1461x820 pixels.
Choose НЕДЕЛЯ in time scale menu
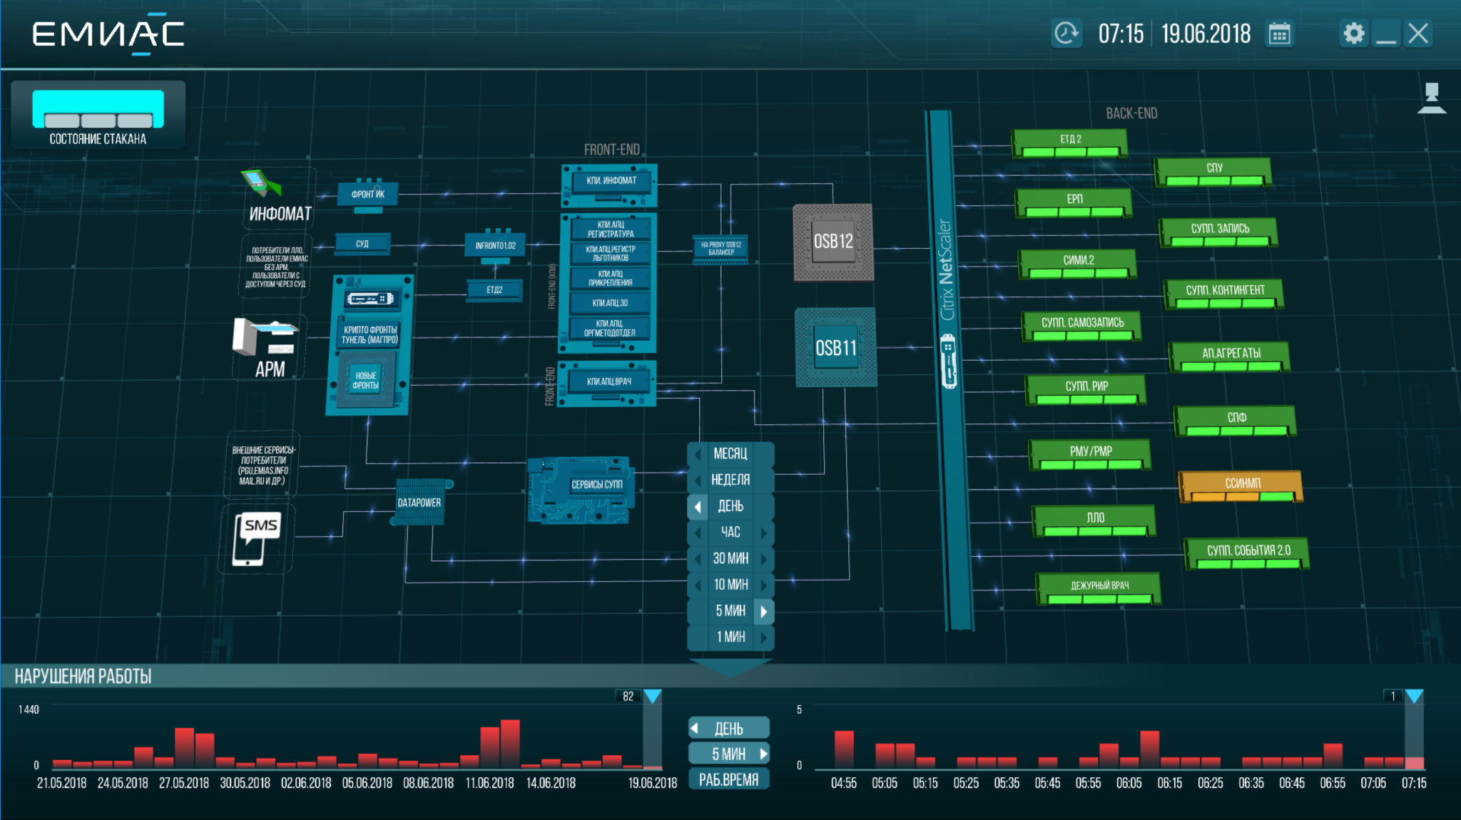[730, 480]
